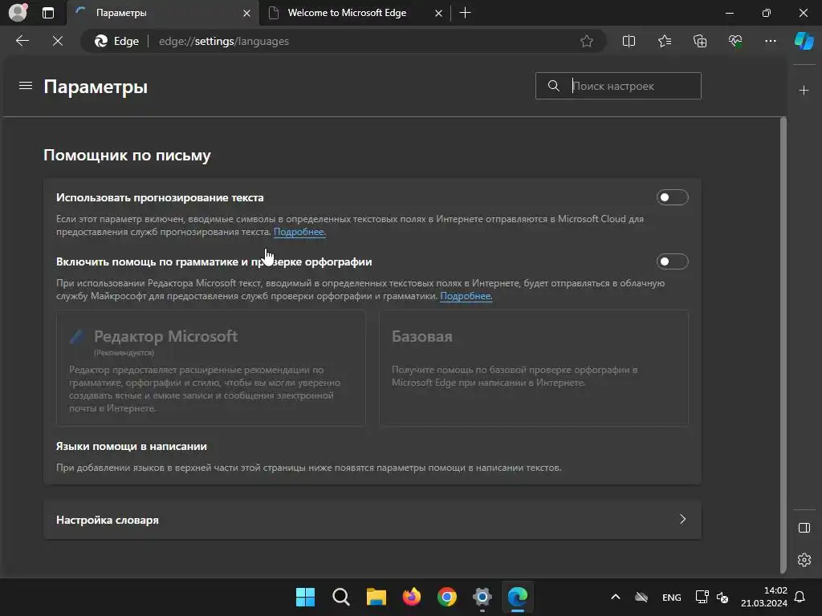
Task: Click the search magnifier in settings
Action: click(554, 86)
